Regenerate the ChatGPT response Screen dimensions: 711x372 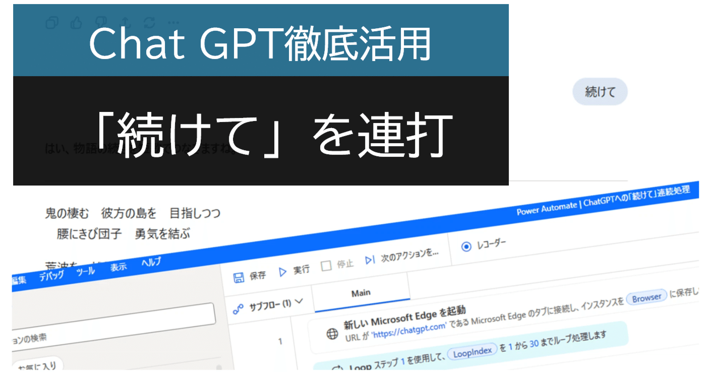(150, 22)
